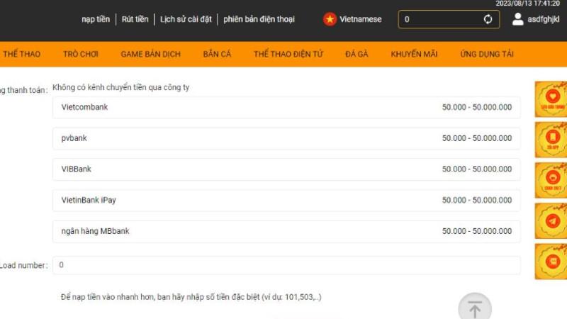Refresh the account balance
Screen dimensions: 567x319
point(488,19)
